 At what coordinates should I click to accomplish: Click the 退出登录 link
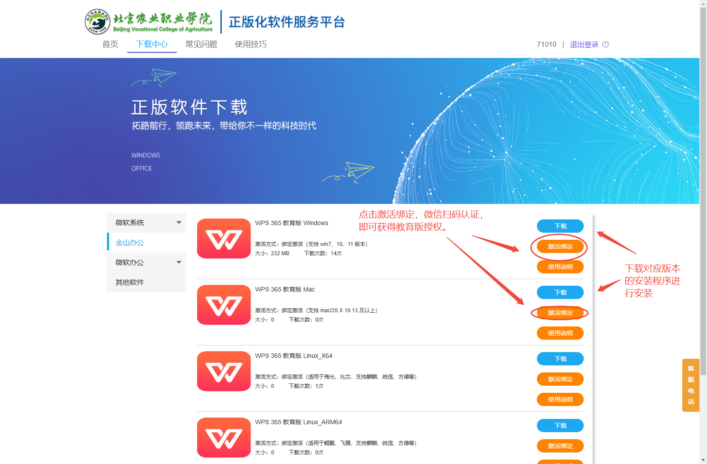pos(584,44)
